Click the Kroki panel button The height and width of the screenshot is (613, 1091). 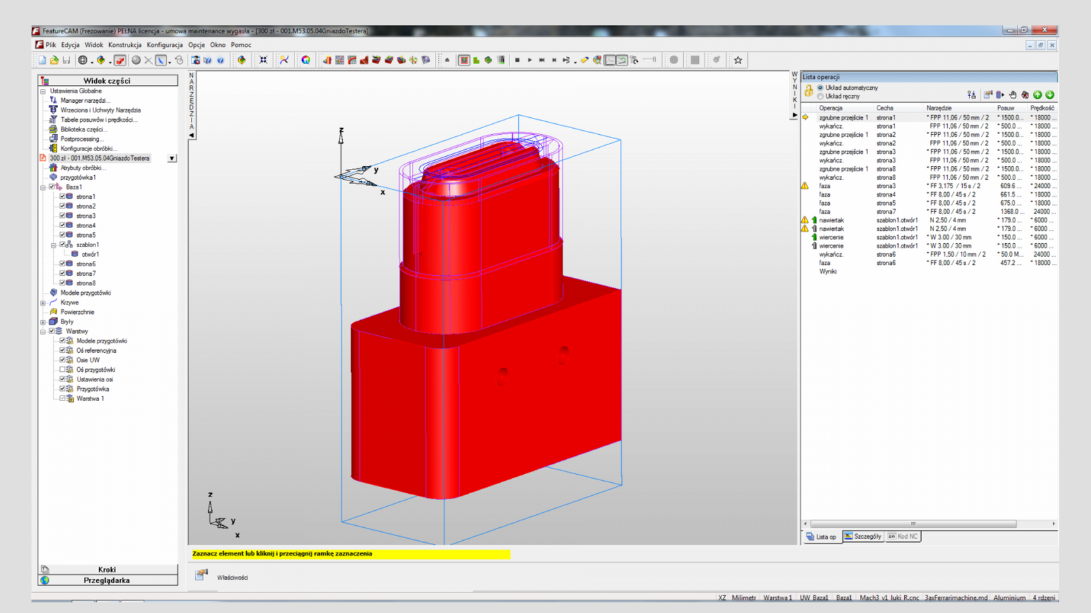107,569
